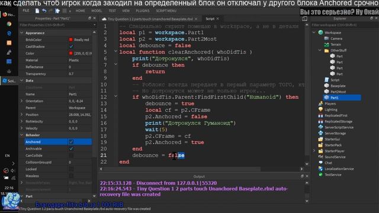Viewport: 379px width, 213px height.
Task: Expand the StarterPlayer tree node
Action: 314,151
